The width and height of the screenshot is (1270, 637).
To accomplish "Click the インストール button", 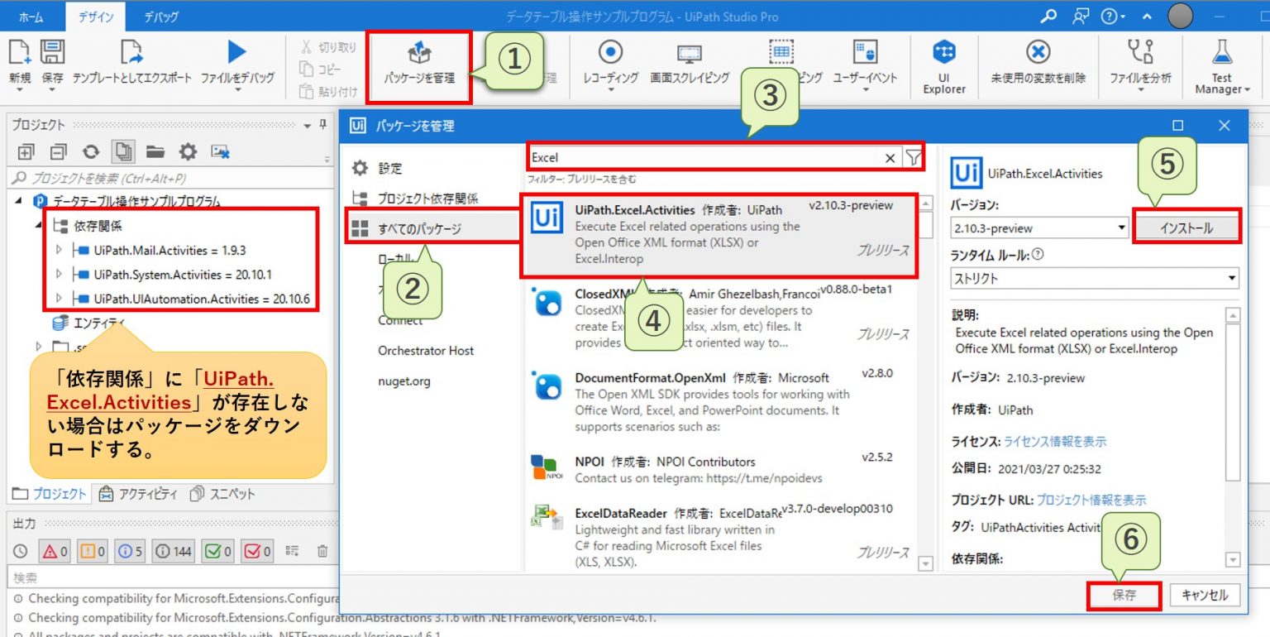I will (x=1186, y=227).
